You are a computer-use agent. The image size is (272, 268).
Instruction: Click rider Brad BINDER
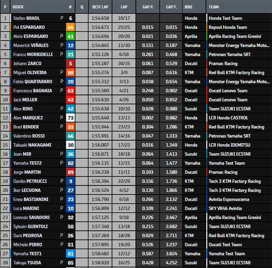tap(26, 127)
